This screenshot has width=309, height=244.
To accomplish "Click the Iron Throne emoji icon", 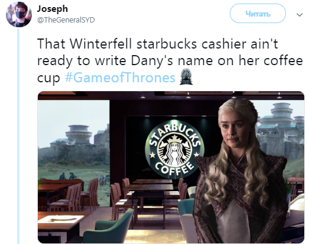I will pyautogui.click(x=186, y=76).
